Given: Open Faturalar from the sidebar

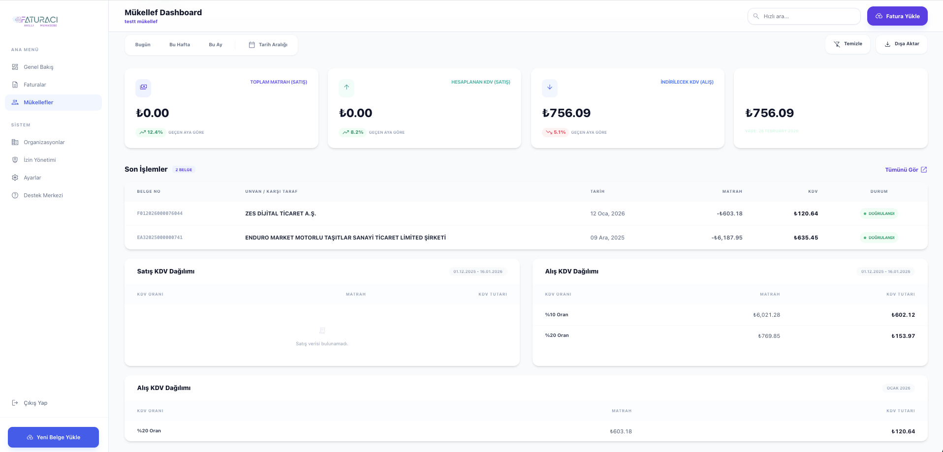Looking at the screenshot, I should coord(34,85).
